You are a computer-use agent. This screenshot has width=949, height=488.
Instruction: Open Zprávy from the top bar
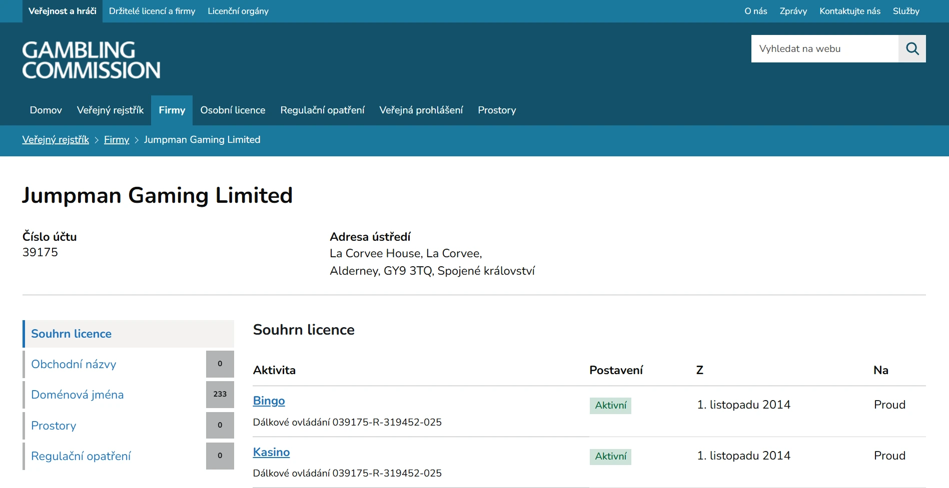pyautogui.click(x=793, y=11)
